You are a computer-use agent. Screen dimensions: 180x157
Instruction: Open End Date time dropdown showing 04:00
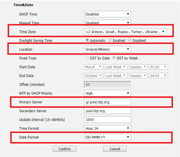(158, 76)
